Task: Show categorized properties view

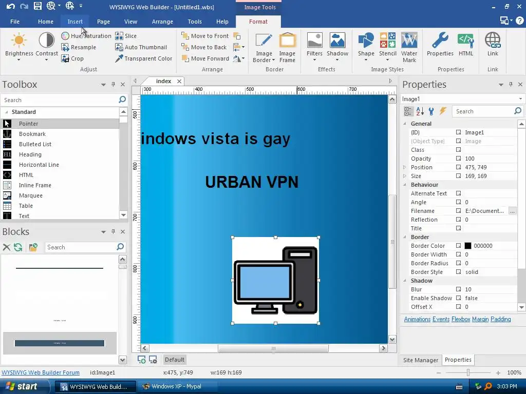Action: point(408,111)
